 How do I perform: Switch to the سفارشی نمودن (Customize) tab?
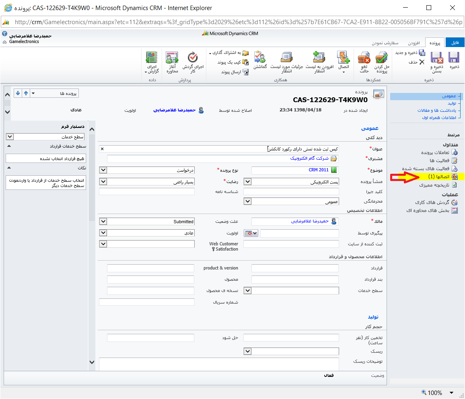click(385, 43)
